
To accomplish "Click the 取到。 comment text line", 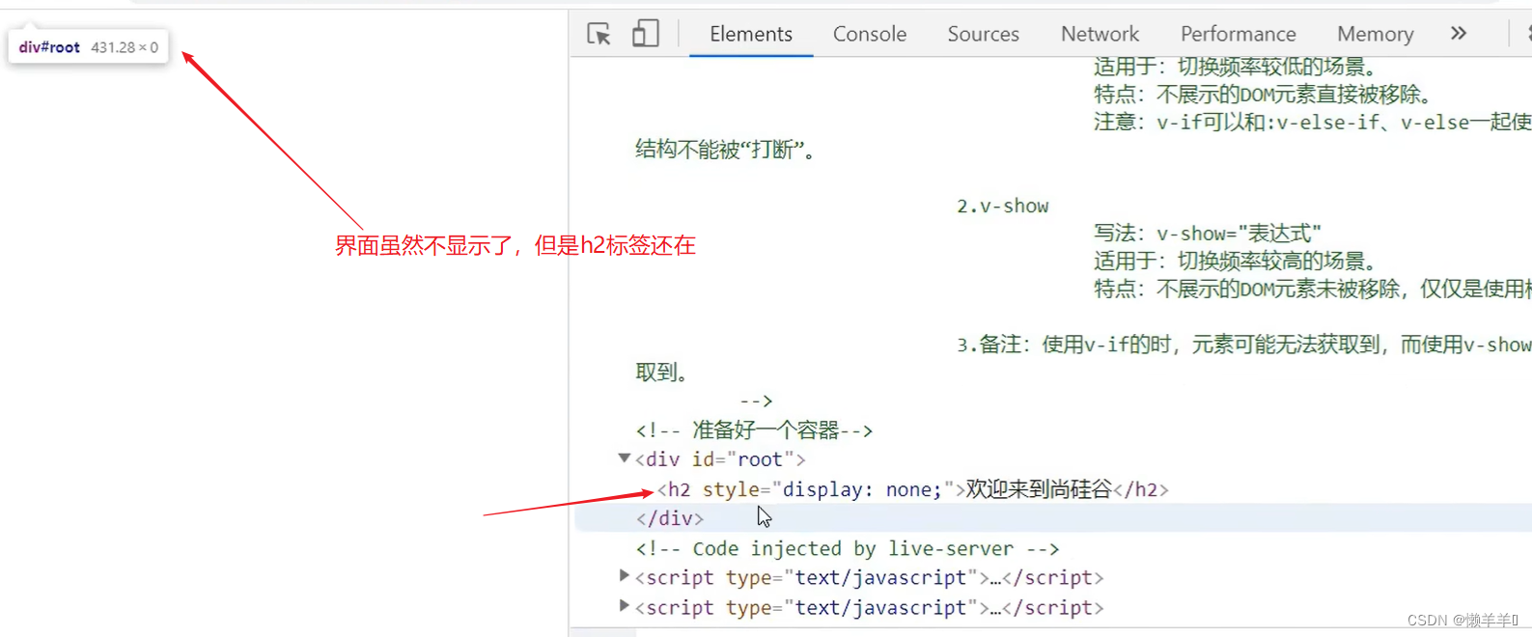I will click(x=662, y=373).
